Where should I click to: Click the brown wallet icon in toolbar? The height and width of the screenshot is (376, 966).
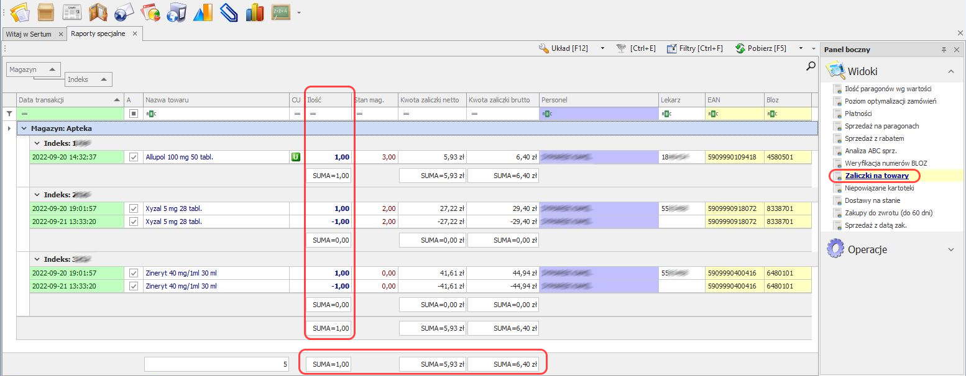pos(98,12)
